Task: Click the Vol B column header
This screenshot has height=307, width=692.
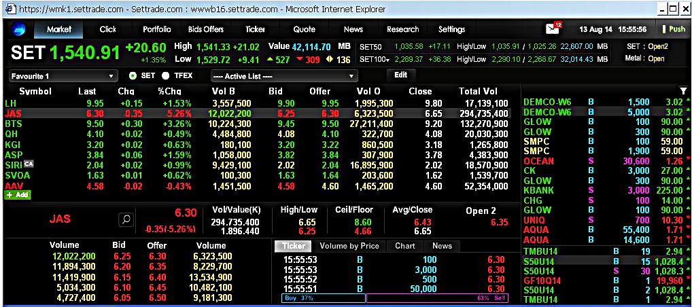Action: pos(224,91)
